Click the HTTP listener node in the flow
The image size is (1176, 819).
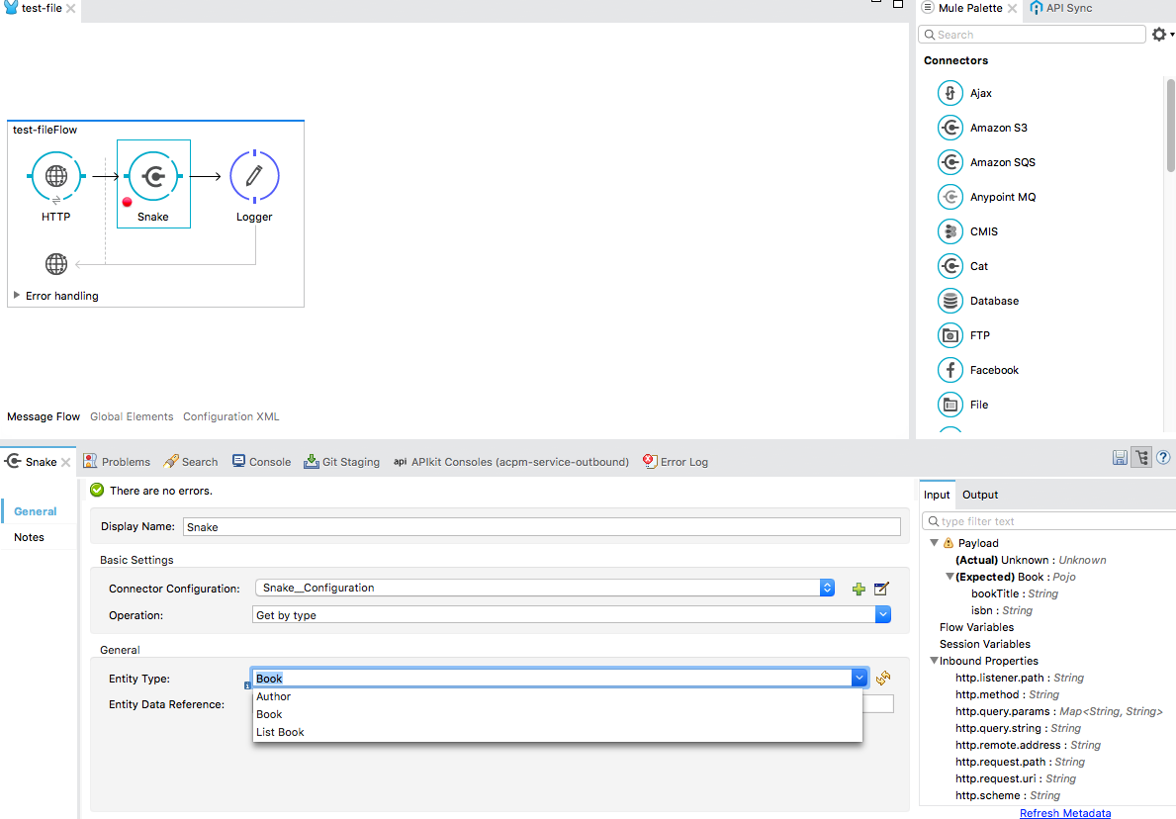[x=56, y=177]
